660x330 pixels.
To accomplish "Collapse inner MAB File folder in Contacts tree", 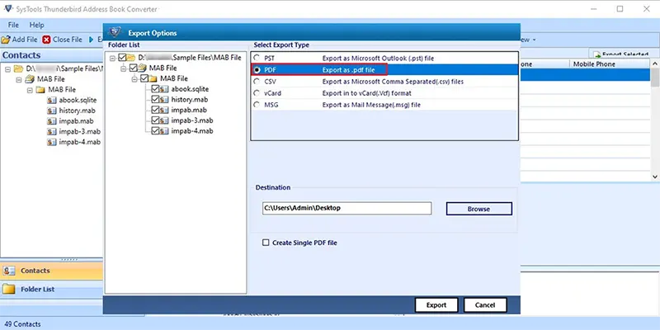I will coord(30,90).
